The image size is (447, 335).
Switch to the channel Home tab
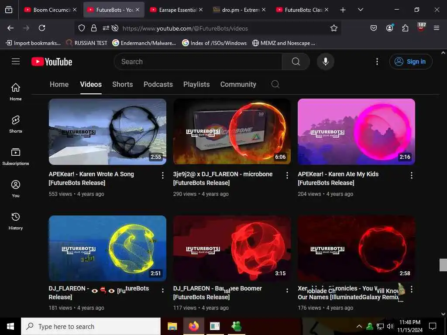59,84
